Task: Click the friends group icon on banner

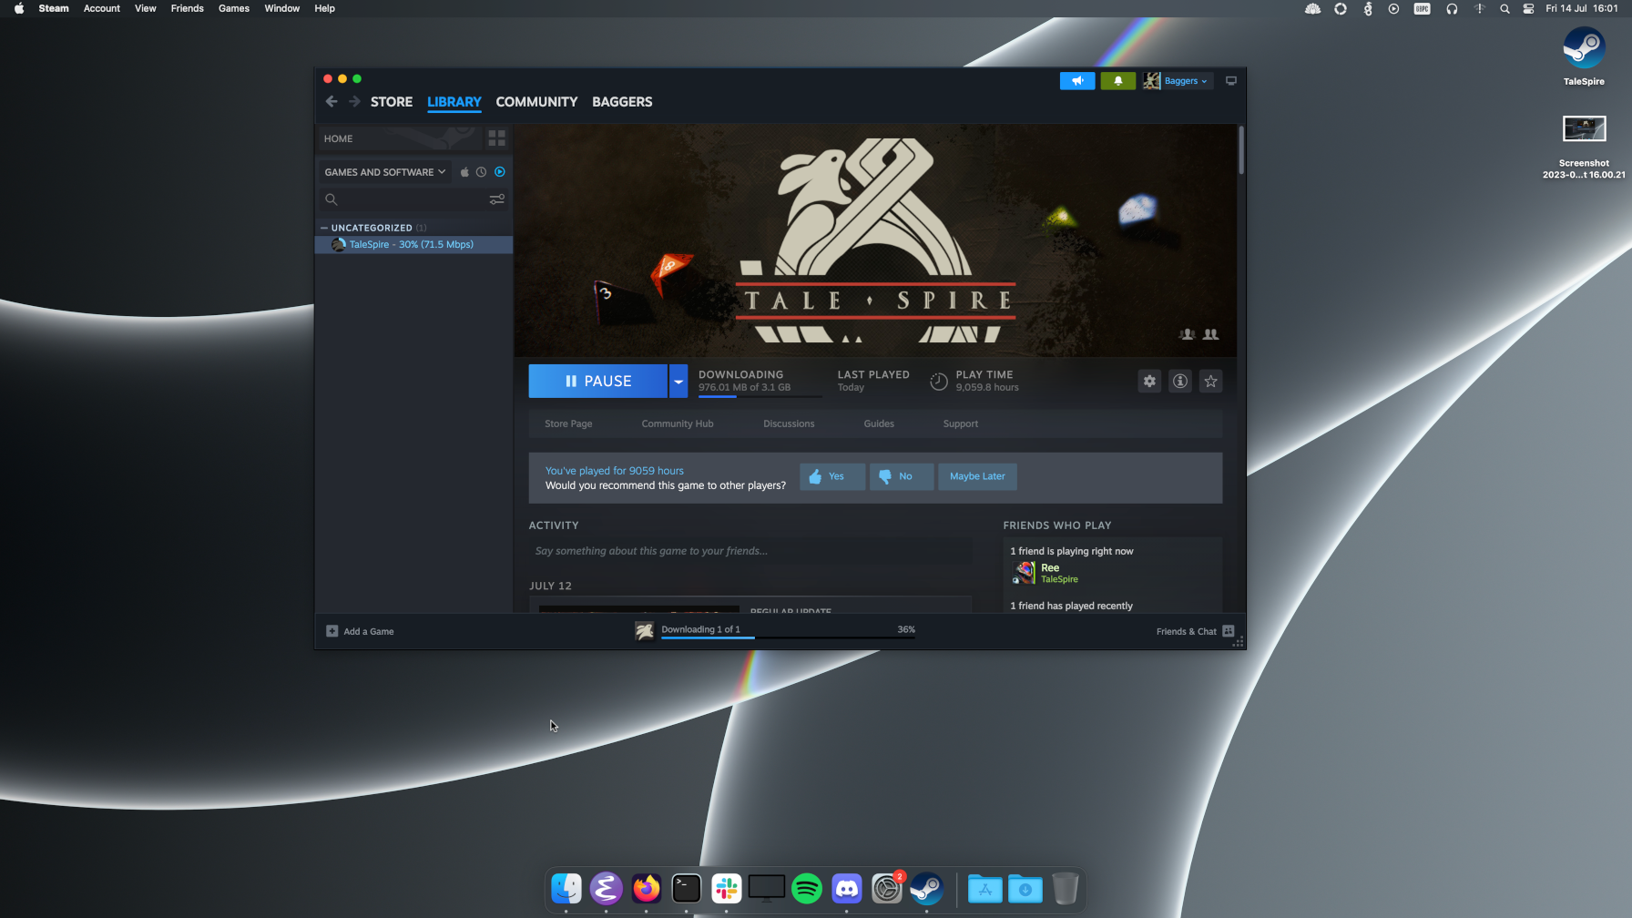Action: coord(1211,334)
